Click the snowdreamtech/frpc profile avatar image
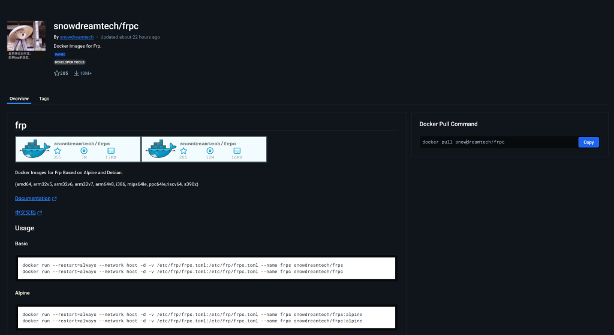Image resolution: width=614 pixels, height=335 pixels. pyautogui.click(x=26, y=40)
